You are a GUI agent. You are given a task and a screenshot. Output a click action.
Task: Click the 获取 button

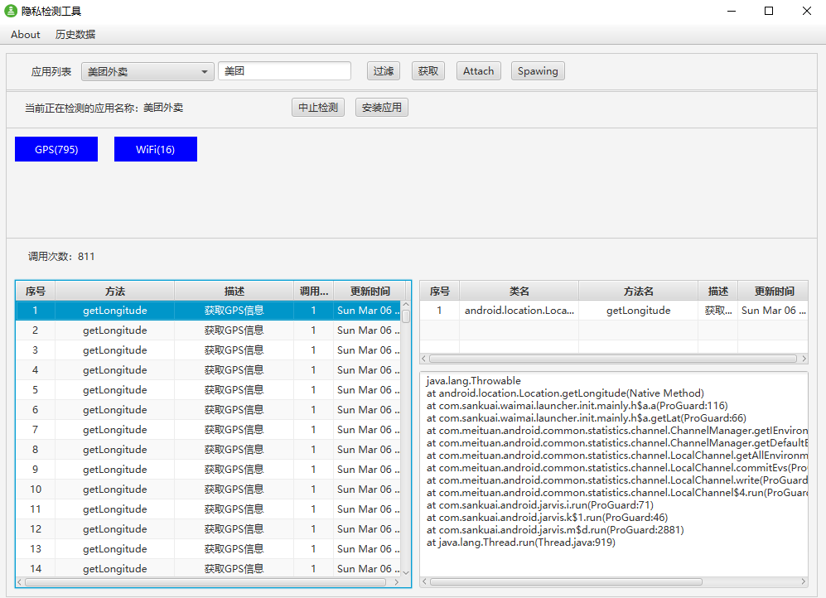click(428, 71)
